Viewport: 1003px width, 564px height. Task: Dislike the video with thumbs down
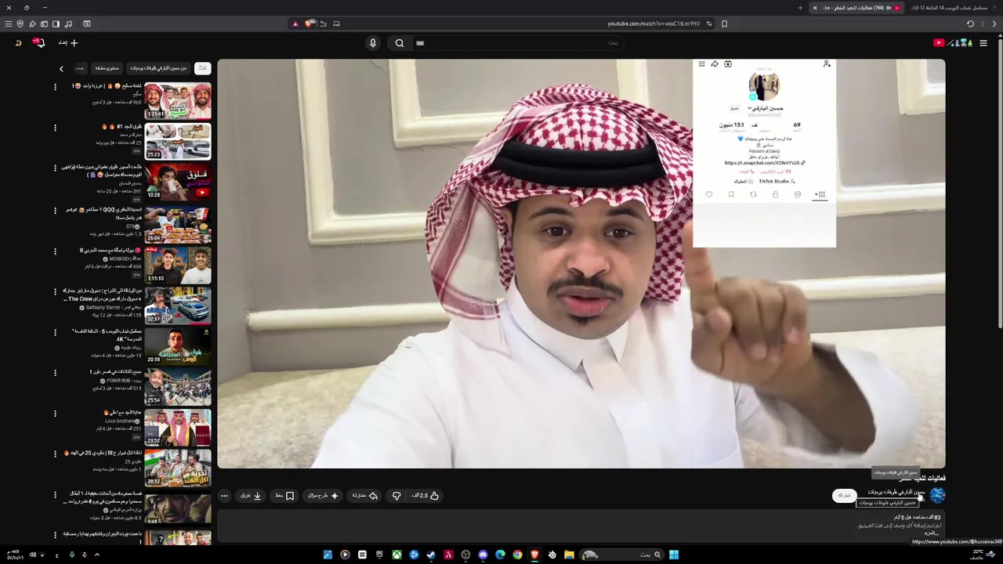396,495
